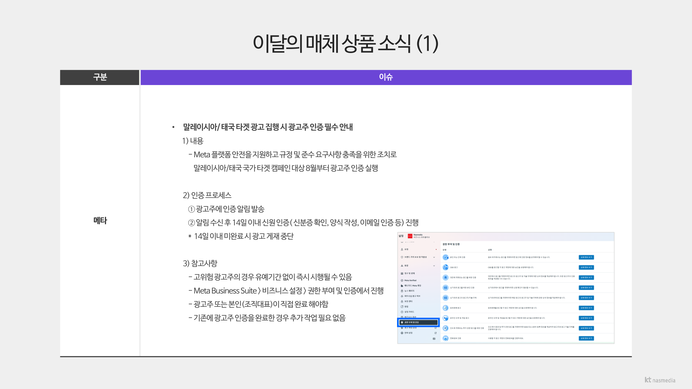Screen dimensions: 692x389
Task: Select the highlighted 권한 부여 및 인증 sidebar item
Action: point(418,322)
